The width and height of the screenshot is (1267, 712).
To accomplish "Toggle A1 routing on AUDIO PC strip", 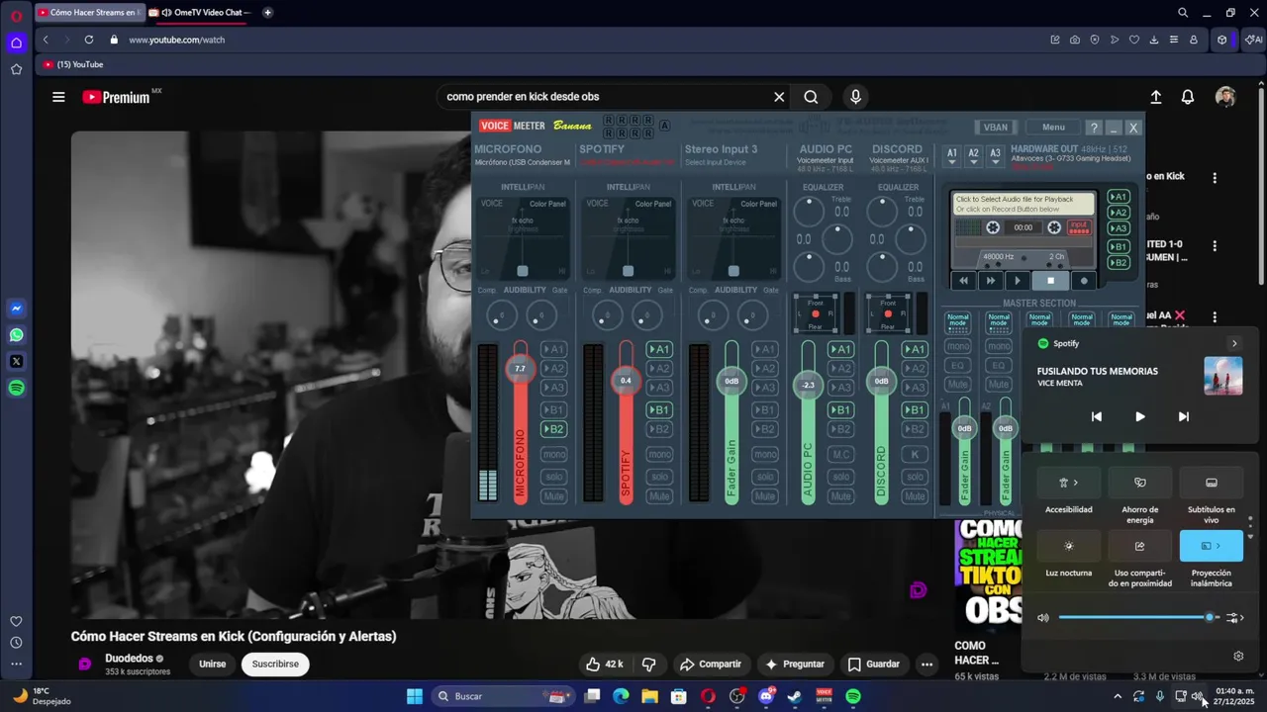I will click(840, 349).
